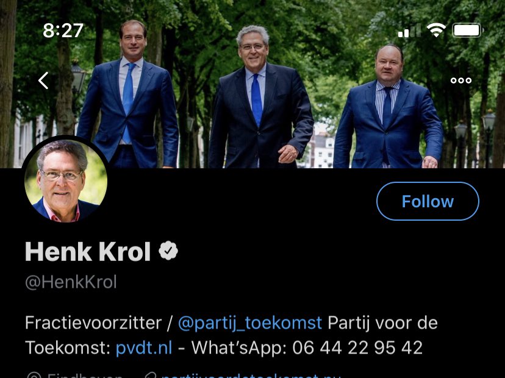Open the partijvoordetoekomst website link

pos(251,376)
